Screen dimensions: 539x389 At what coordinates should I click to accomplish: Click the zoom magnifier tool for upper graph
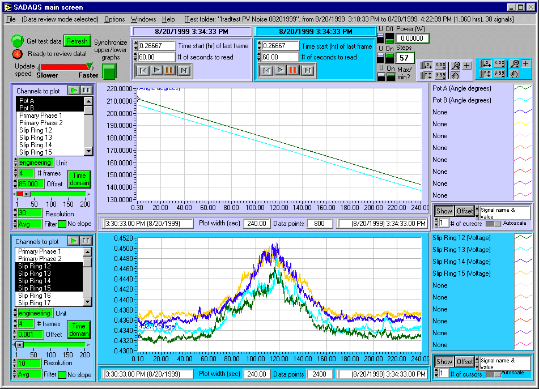(456, 65)
